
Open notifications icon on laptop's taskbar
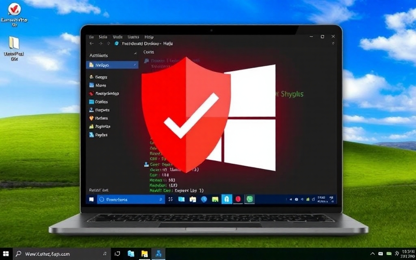pos(331,199)
